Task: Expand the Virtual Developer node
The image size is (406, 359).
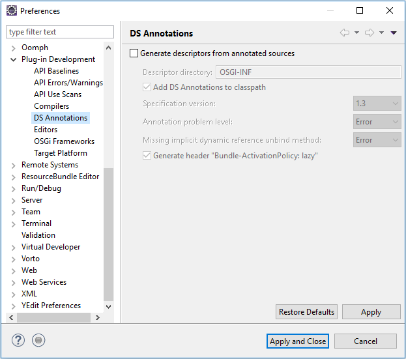Action: click(x=14, y=248)
